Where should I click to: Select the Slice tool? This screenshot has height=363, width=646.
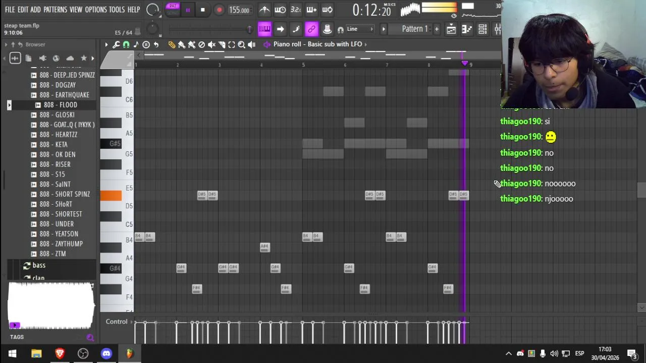(x=222, y=45)
